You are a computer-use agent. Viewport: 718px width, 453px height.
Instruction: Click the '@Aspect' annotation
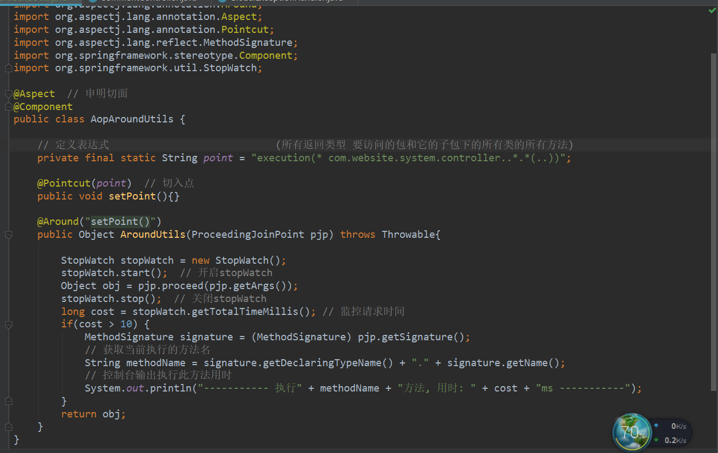click(x=35, y=94)
